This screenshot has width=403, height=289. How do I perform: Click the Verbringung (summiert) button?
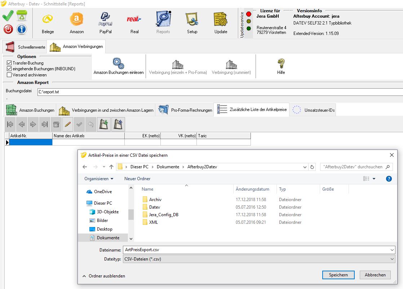pos(231,67)
